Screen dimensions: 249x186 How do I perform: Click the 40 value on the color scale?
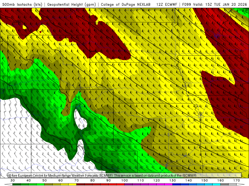(29, 180)
